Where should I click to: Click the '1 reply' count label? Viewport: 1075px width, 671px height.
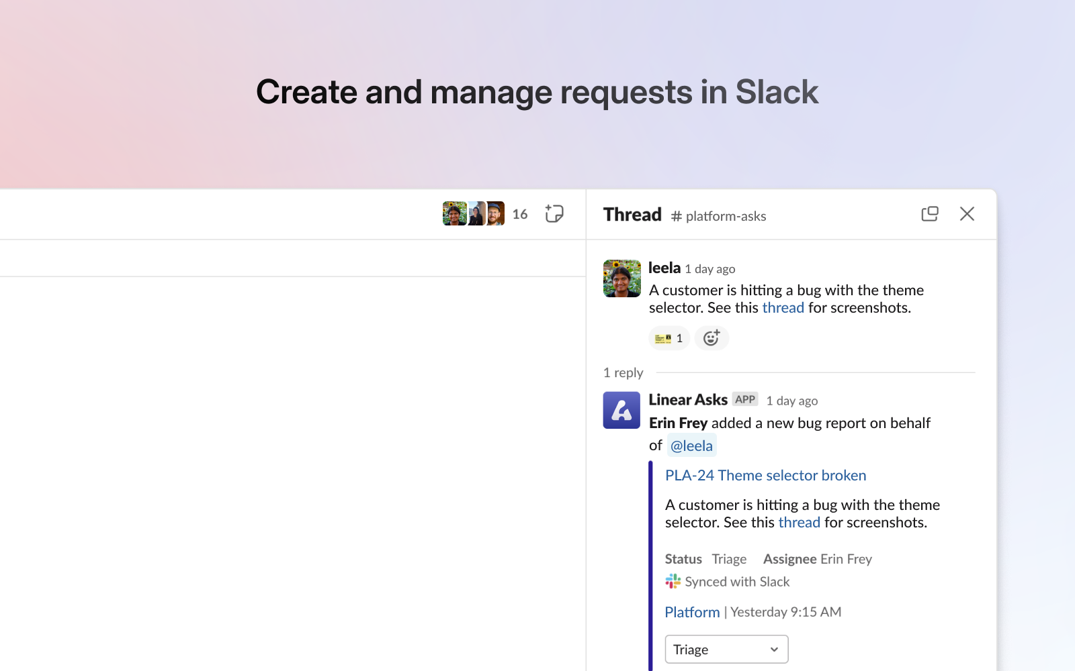(623, 373)
